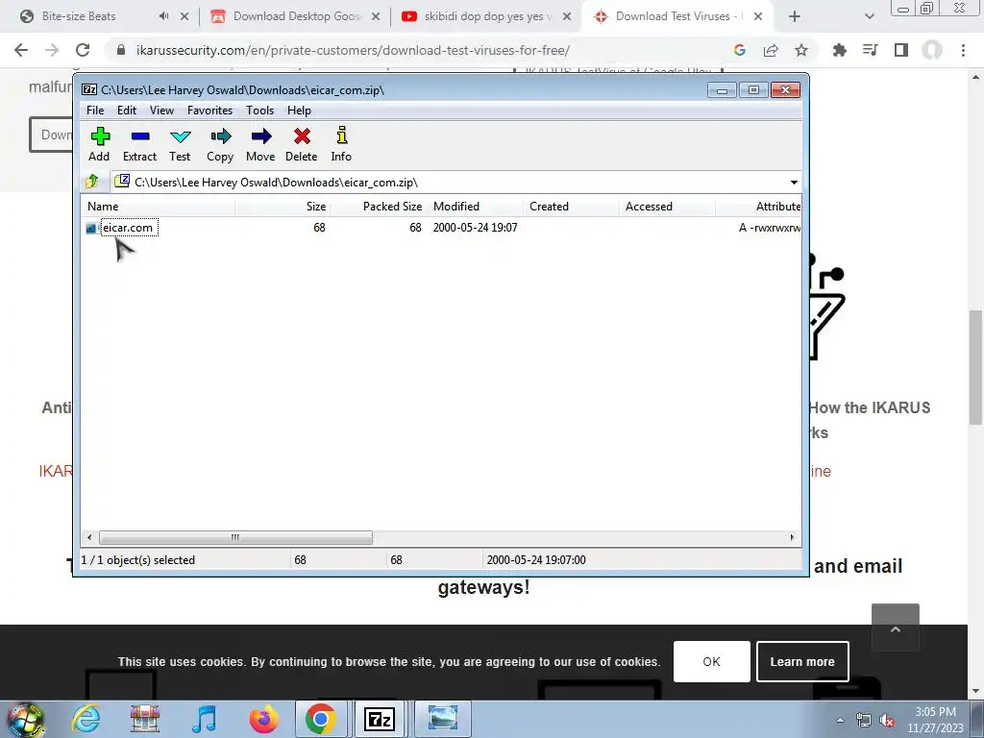Image resolution: width=984 pixels, height=738 pixels.
Task: Open the Tools menu in 7-Zip
Action: pos(259,111)
